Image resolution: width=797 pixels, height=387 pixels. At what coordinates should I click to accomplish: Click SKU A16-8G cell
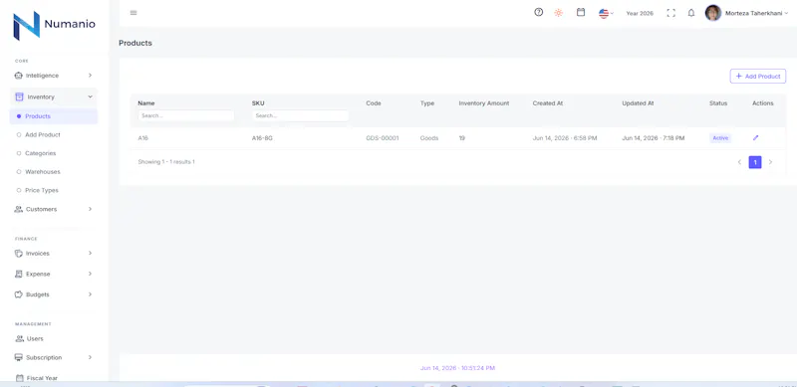(262, 138)
